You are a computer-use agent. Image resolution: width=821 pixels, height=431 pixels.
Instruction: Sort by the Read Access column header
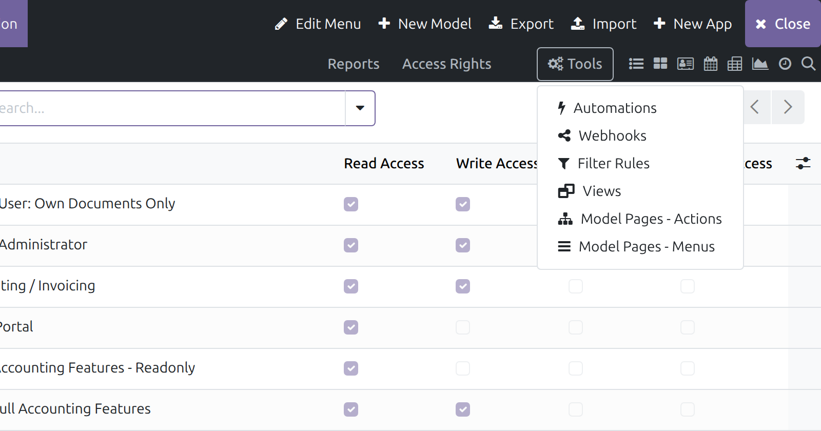click(x=384, y=163)
